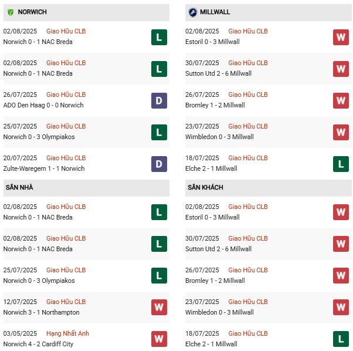Click Elche L badge under Sân Khách

[x=341, y=339]
